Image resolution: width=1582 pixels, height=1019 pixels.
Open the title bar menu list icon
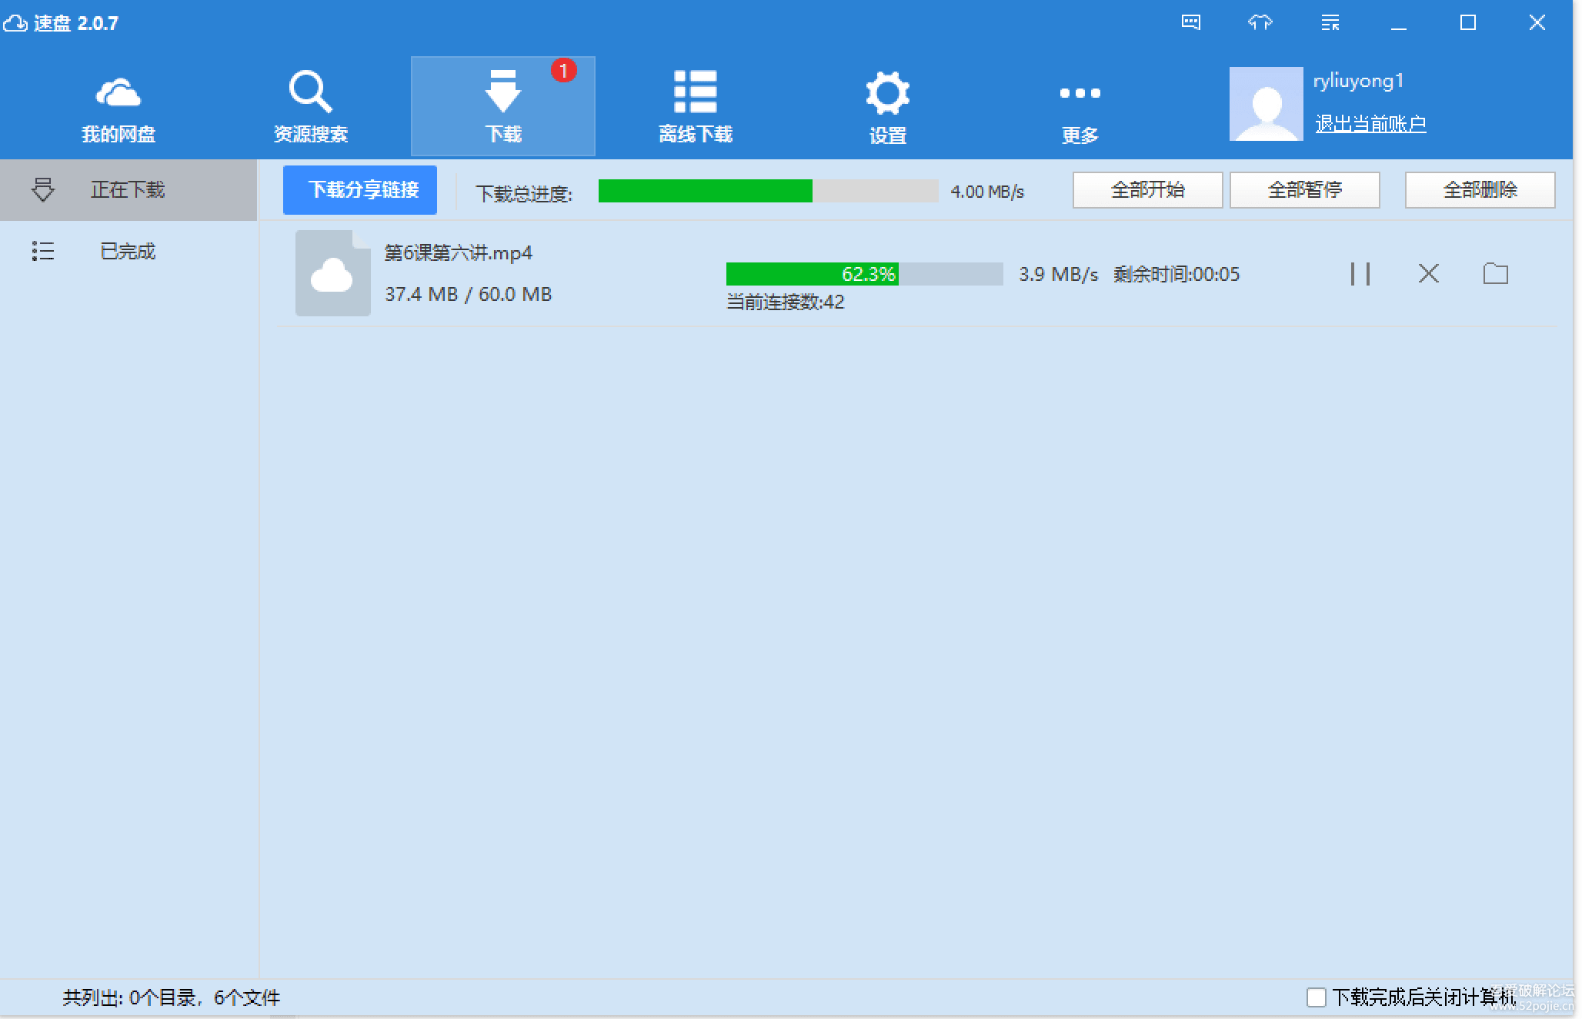(x=1330, y=22)
